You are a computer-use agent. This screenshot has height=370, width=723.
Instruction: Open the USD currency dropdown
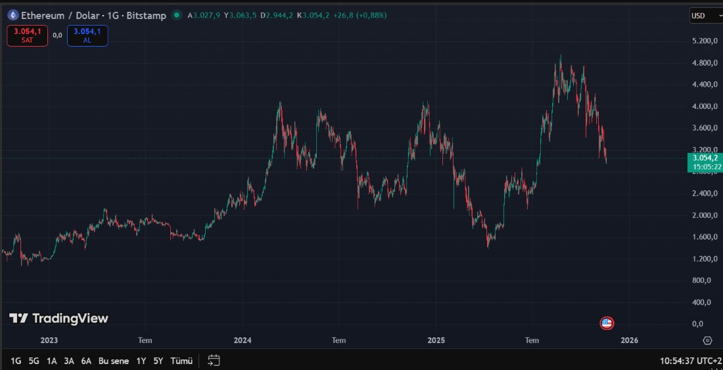(705, 16)
